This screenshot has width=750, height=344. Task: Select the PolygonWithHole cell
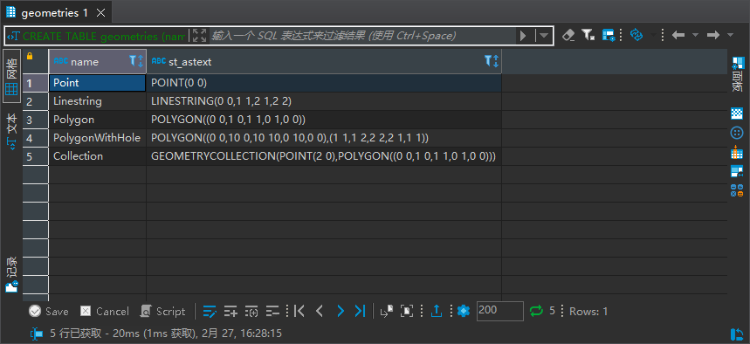[98, 138]
